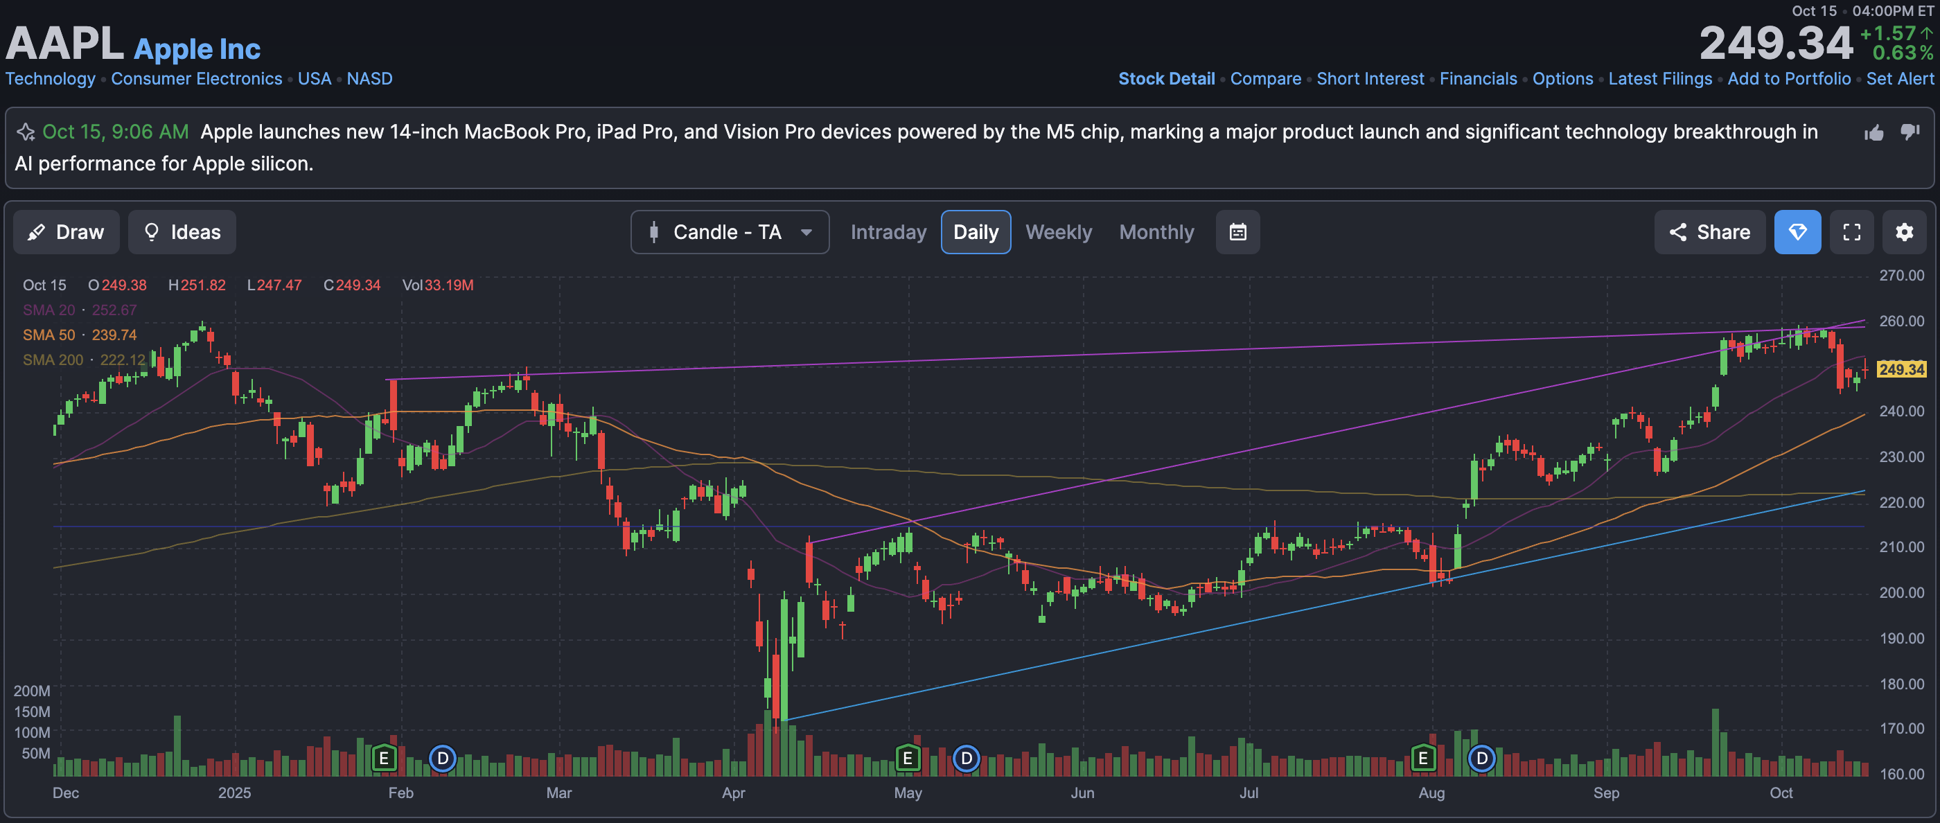1940x823 pixels.
Task: Open the calendar date range picker
Action: tap(1237, 232)
